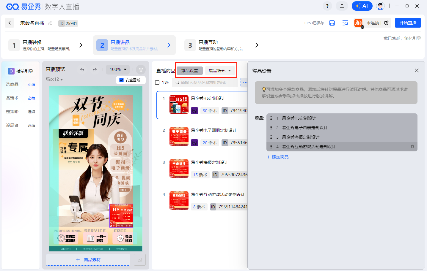Grab the drag handle of 易企秀H5定制设计
Image resolution: width=427 pixels, height=271 pixels.
pyautogui.click(x=271, y=118)
